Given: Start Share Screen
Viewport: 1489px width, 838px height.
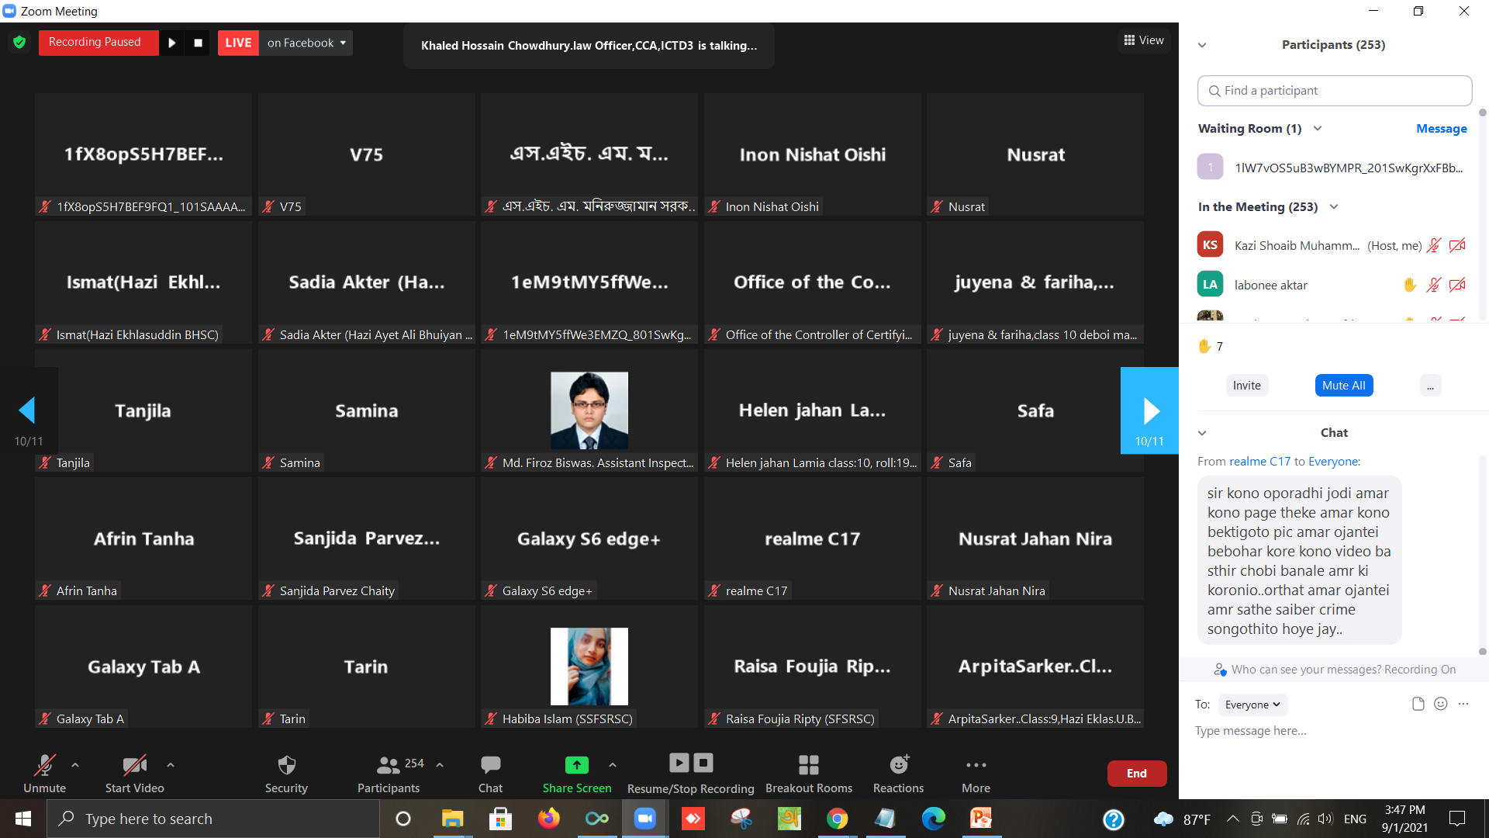Looking at the screenshot, I should coord(577,773).
